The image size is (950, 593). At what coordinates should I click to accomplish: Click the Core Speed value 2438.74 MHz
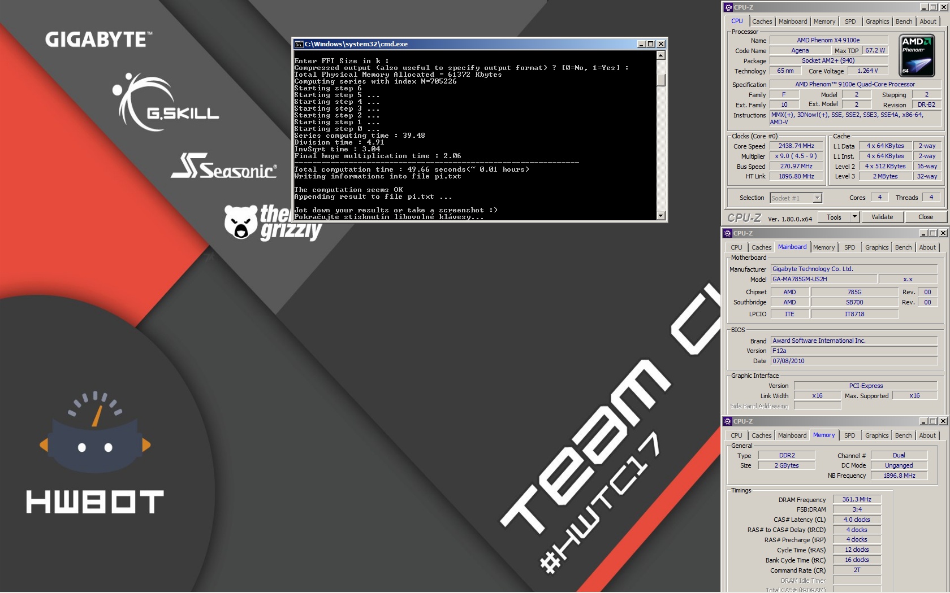tap(796, 146)
